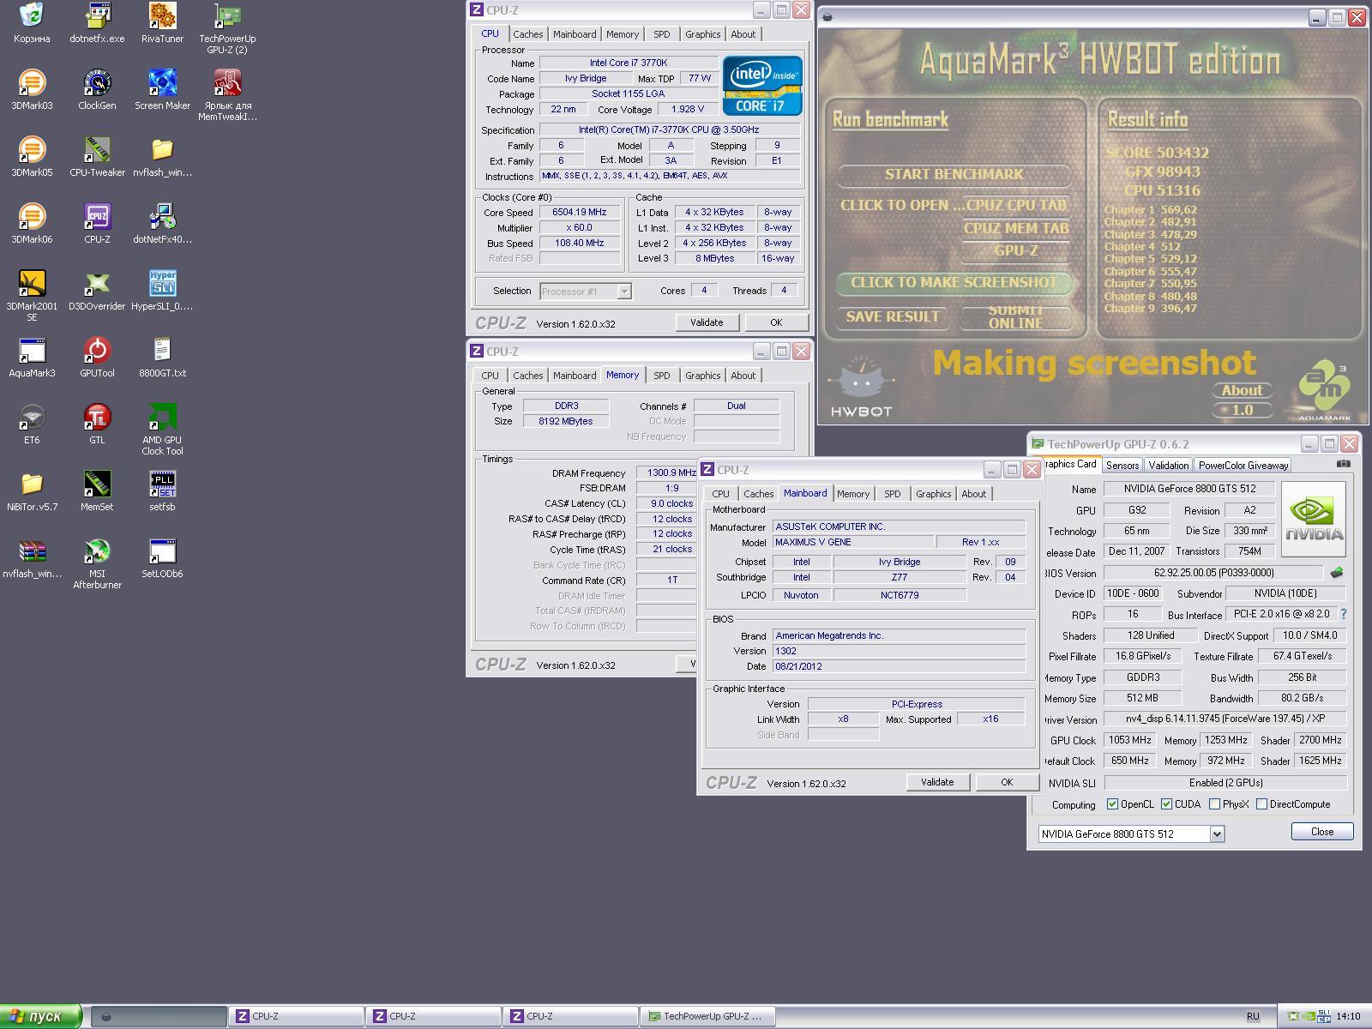Open the setfsb desktop icon

coord(162,490)
